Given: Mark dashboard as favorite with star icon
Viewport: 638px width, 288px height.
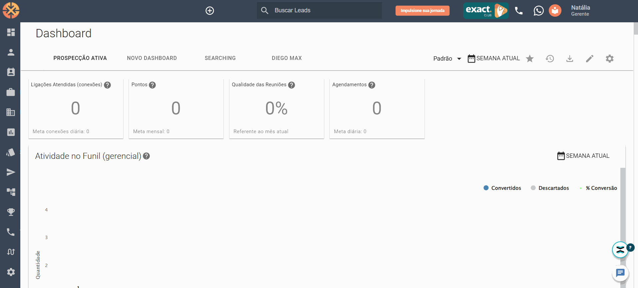Looking at the screenshot, I should [x=529, y=59].
